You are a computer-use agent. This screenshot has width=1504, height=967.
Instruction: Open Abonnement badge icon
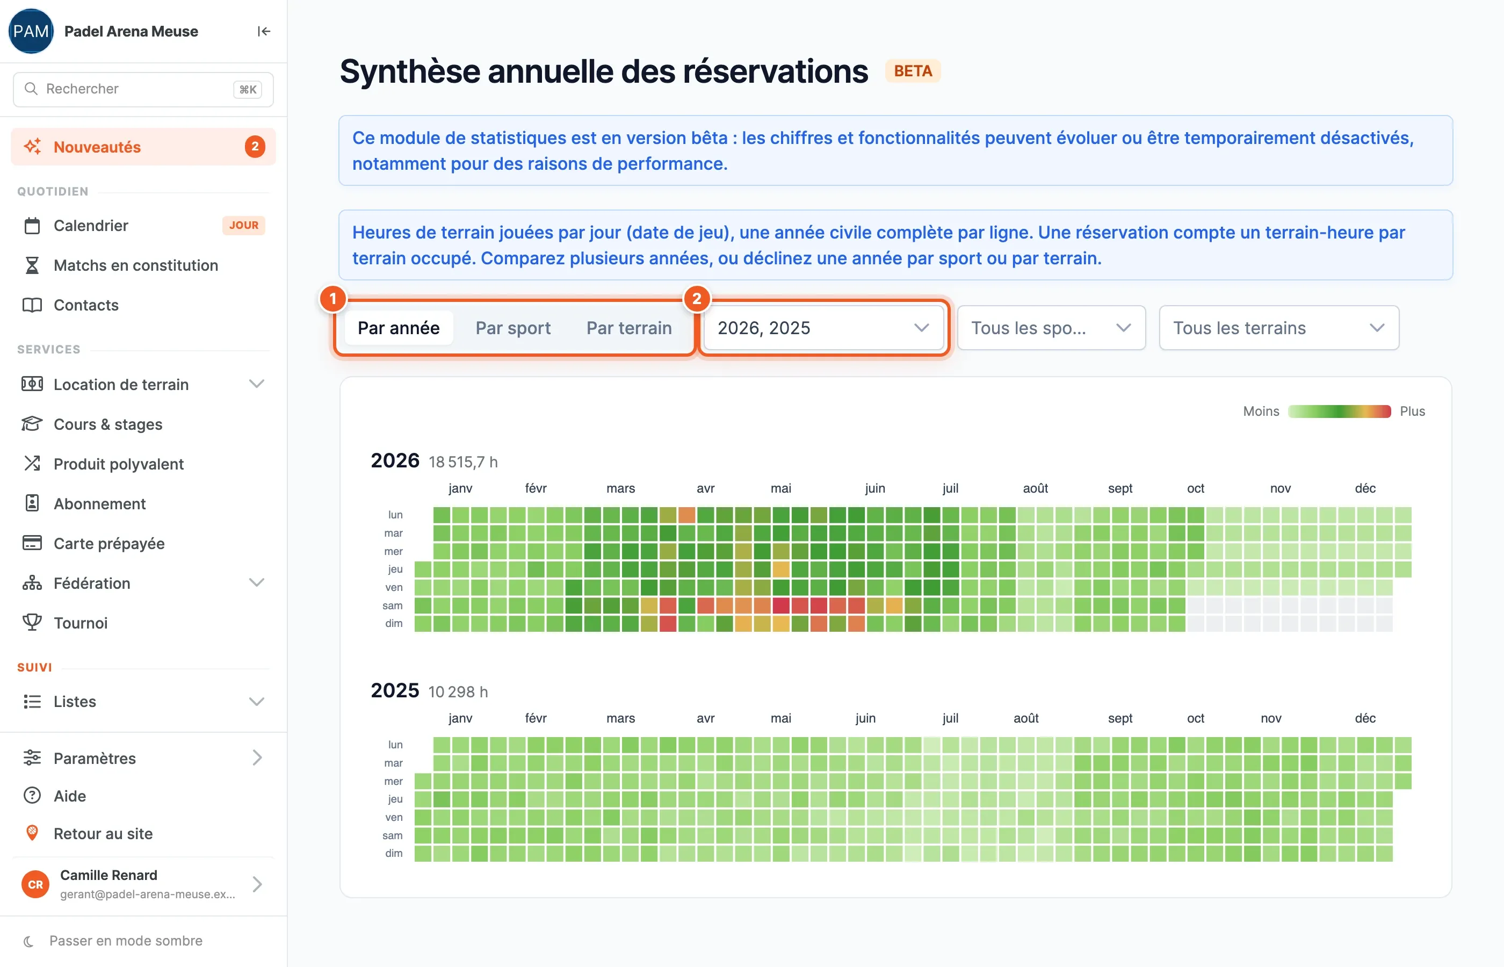click(32, 503)
